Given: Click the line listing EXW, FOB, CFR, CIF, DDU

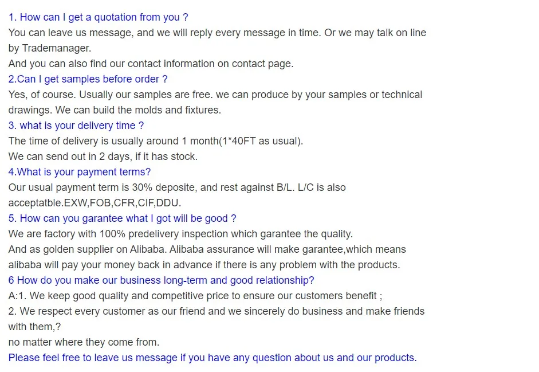Looking at the screenshot, I should (95, 203).
